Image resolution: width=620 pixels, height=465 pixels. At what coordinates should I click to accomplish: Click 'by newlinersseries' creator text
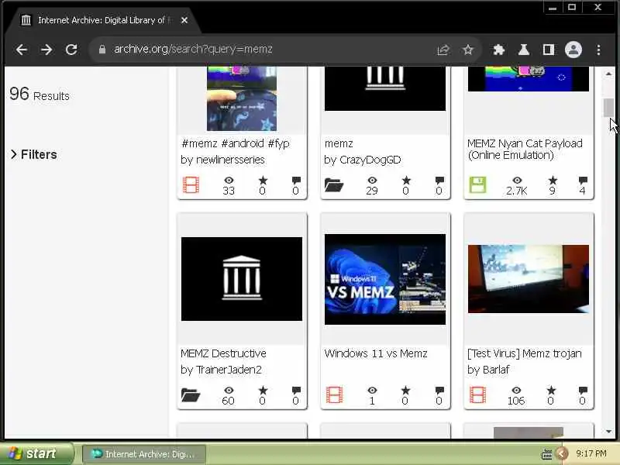[x=223, y=160]
